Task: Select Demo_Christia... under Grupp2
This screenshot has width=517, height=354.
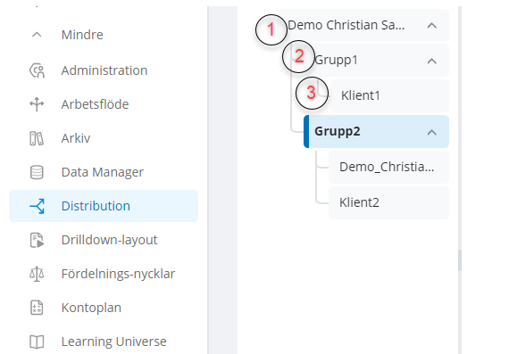Action: [x=388, y=167]
